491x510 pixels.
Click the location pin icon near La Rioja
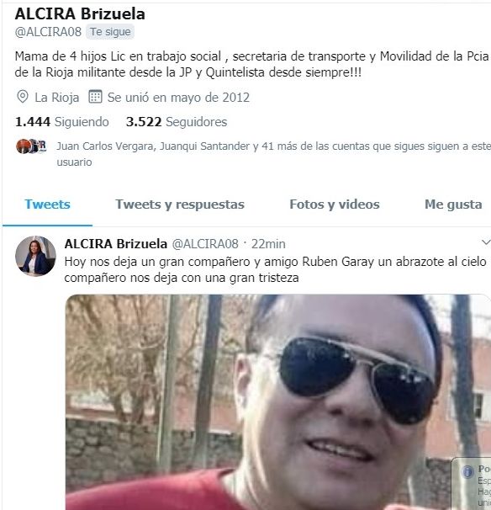point(23,97)
